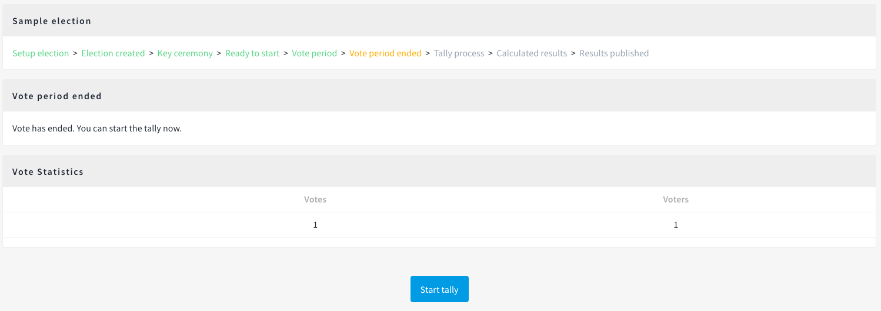
Task: Select the Votes column header
Action: [x=315, y=200]
